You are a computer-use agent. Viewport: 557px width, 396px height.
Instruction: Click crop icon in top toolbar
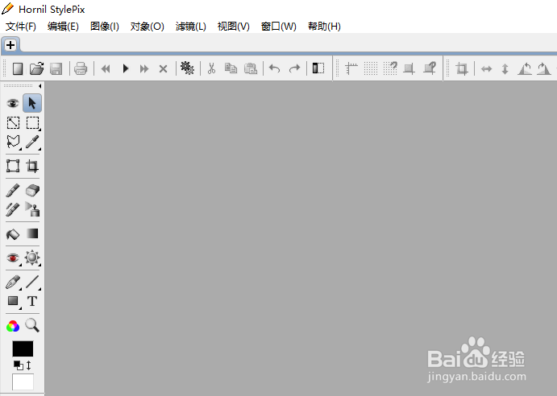pyautogui.click(x=462, y=68)
